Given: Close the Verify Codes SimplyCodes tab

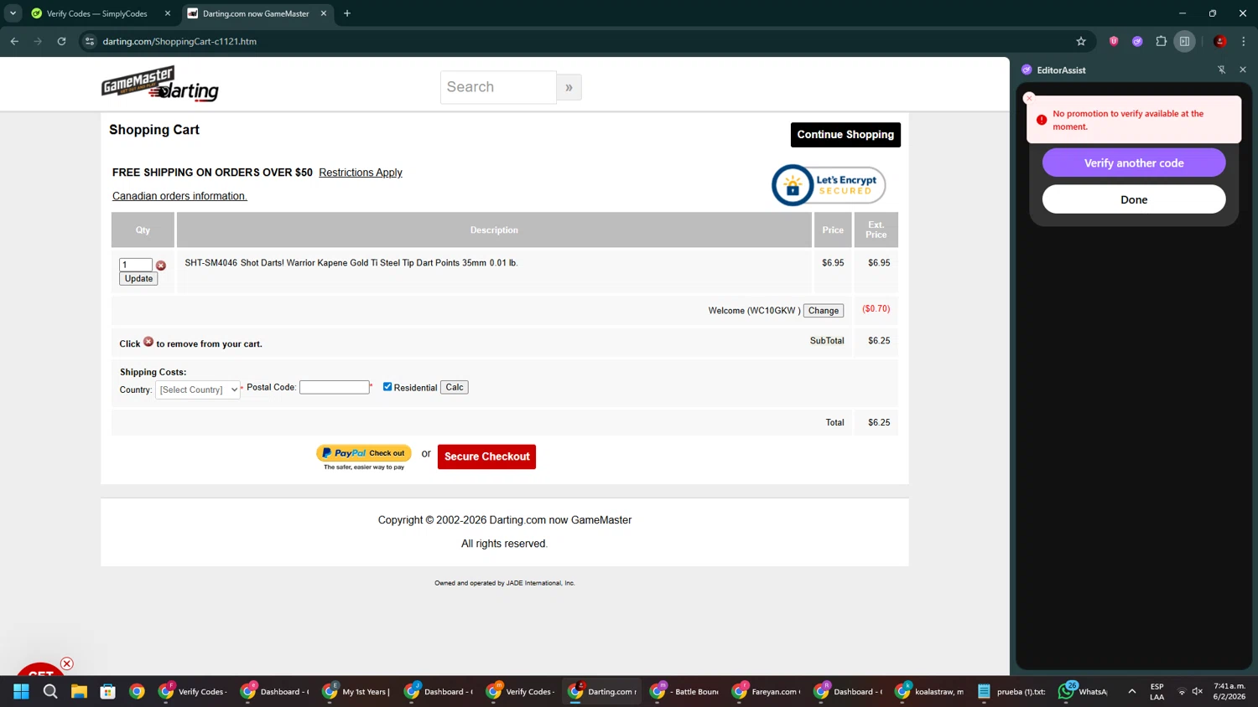Looking at the screenshot, I should [x=168, y=13].
